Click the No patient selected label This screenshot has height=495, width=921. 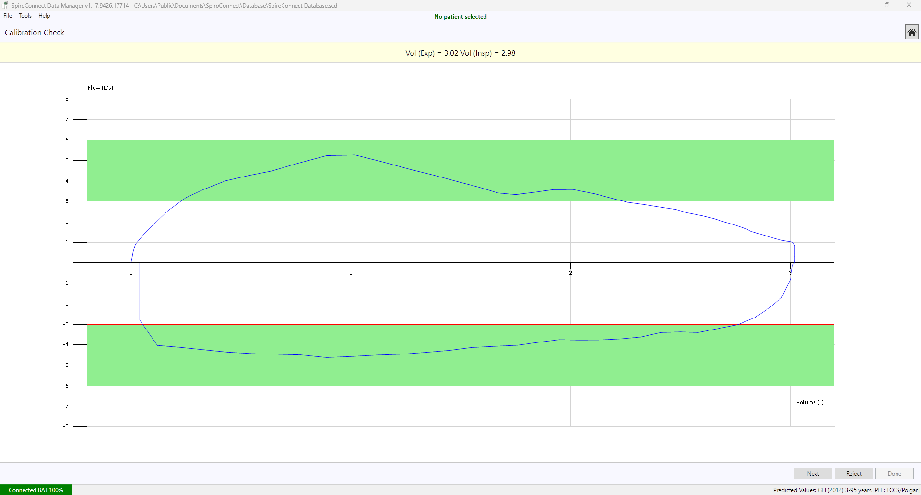(x=460, y=17)
